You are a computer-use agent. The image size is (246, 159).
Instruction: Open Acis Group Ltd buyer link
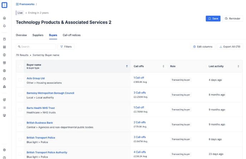36,78
